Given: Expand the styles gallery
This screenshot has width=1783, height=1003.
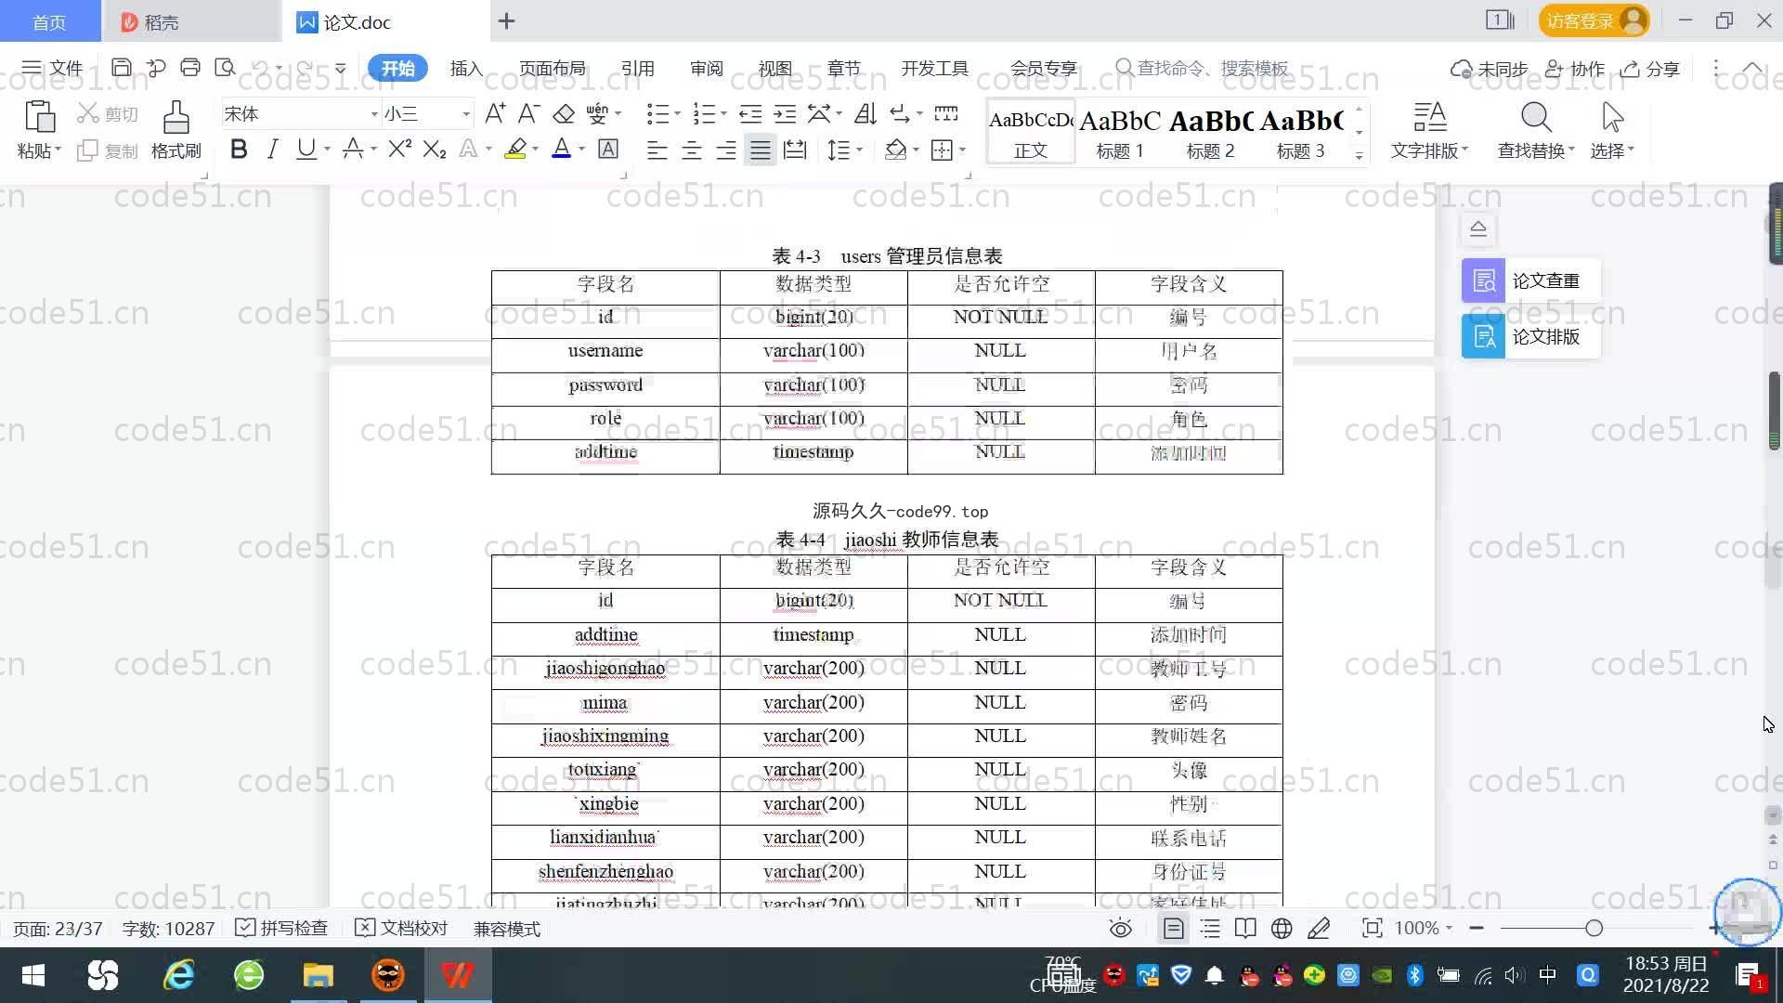Looking at the screenshot, I should 1359,156.
